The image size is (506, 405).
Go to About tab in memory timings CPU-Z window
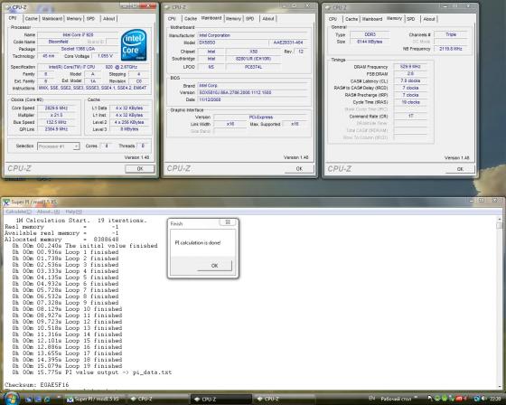(x=429, y=19)
